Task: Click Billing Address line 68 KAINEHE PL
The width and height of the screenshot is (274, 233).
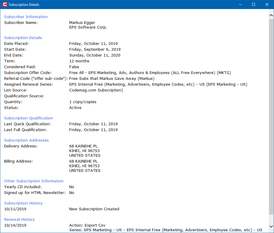Action: tap(83, 161)
